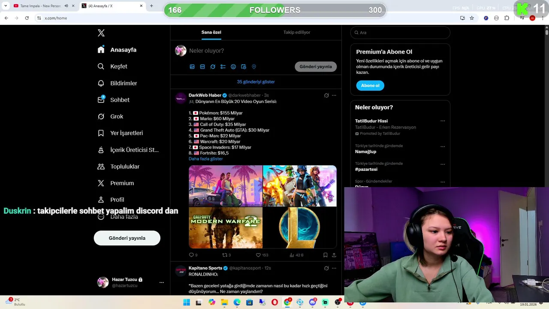Click the X logo in the sidebar
Viewport: 549px width, 309px height.
click(101, 33)
